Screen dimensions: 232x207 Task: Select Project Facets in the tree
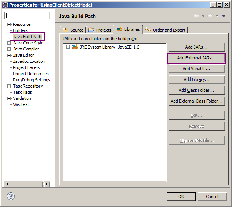pyautogui.click(x=26, y=67)
